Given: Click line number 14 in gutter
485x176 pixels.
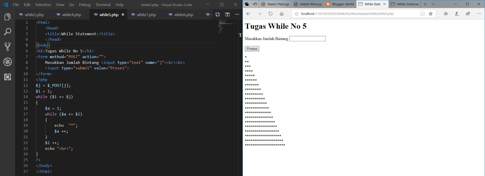Looking at the screenshot, I should [x=25, y=97].
